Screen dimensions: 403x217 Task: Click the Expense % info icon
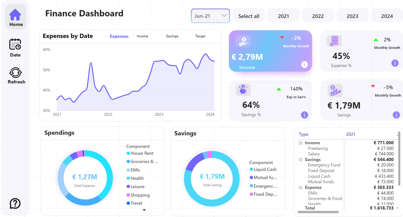point(395,63)
